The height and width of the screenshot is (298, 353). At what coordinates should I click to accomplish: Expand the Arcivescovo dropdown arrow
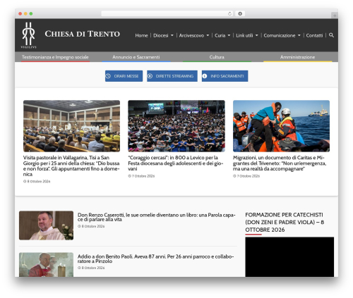point(208,35)
